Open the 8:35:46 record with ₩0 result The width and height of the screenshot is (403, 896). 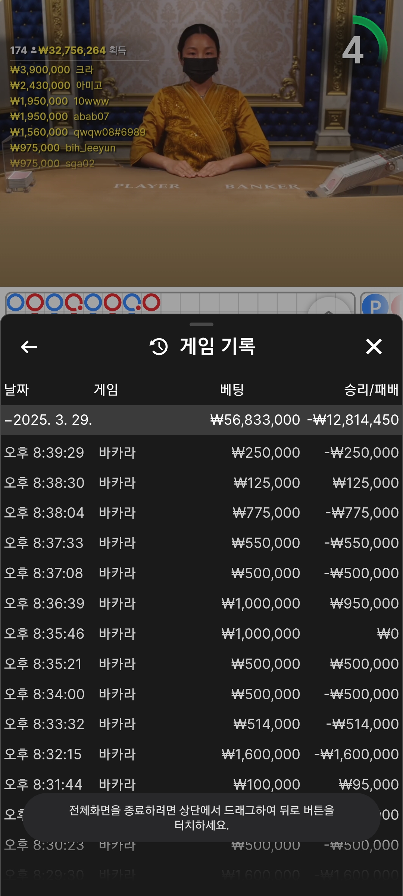point(201,634)
